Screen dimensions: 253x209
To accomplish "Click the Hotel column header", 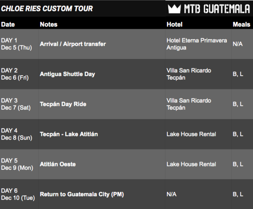I will (x=174, y=24).
